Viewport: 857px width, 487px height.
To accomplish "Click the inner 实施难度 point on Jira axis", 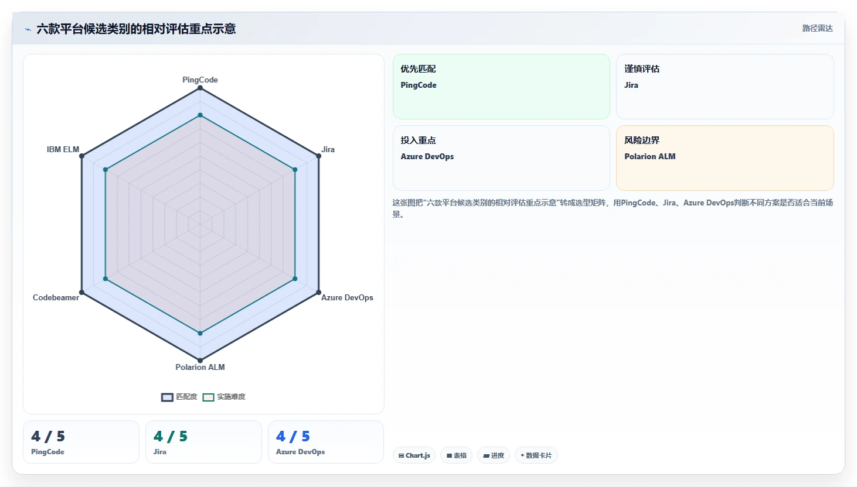I will [x=295, y=170].
